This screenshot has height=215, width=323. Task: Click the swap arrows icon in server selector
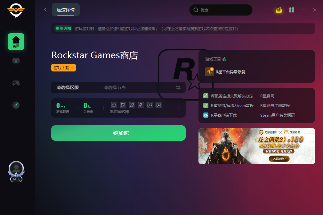[178, 87]
